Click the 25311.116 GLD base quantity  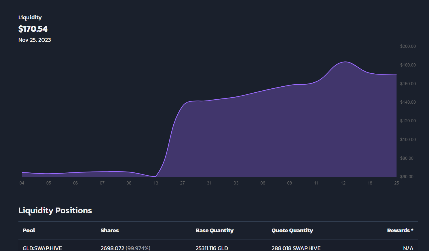[x=212, y=248]
